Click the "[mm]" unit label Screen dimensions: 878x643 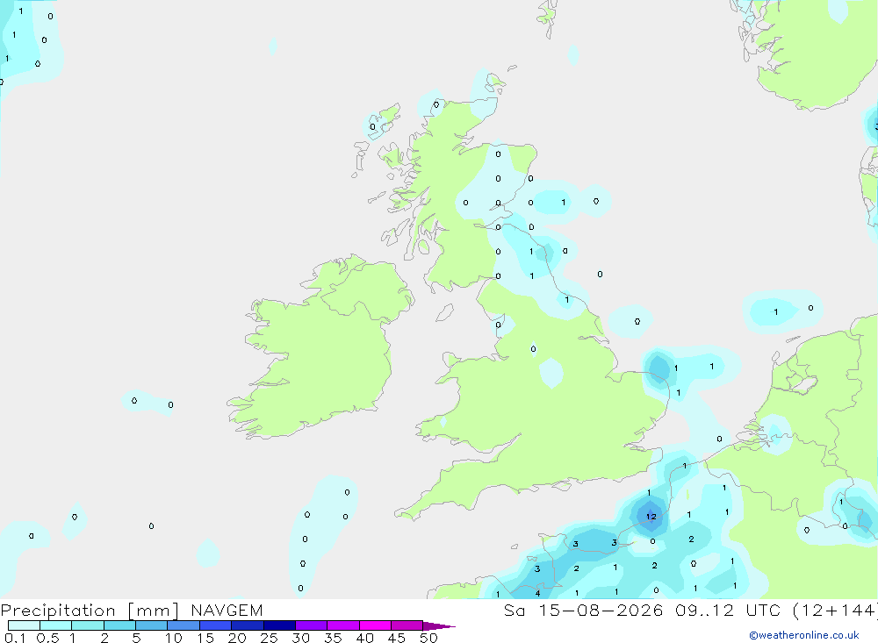(x=154, y=611)
